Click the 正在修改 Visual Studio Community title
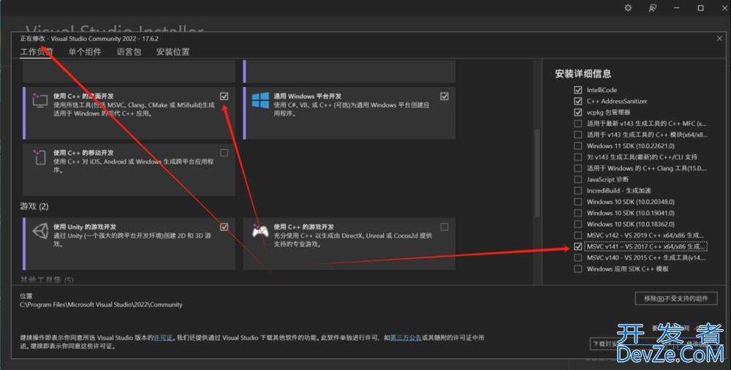The width and height of the screenshot is (731, 370). (89, 38)
